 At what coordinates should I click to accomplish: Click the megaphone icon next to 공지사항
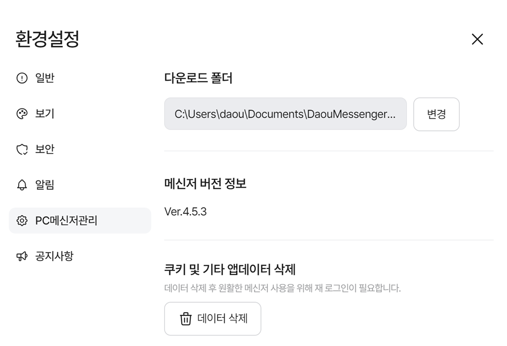(x=22, y=256)
